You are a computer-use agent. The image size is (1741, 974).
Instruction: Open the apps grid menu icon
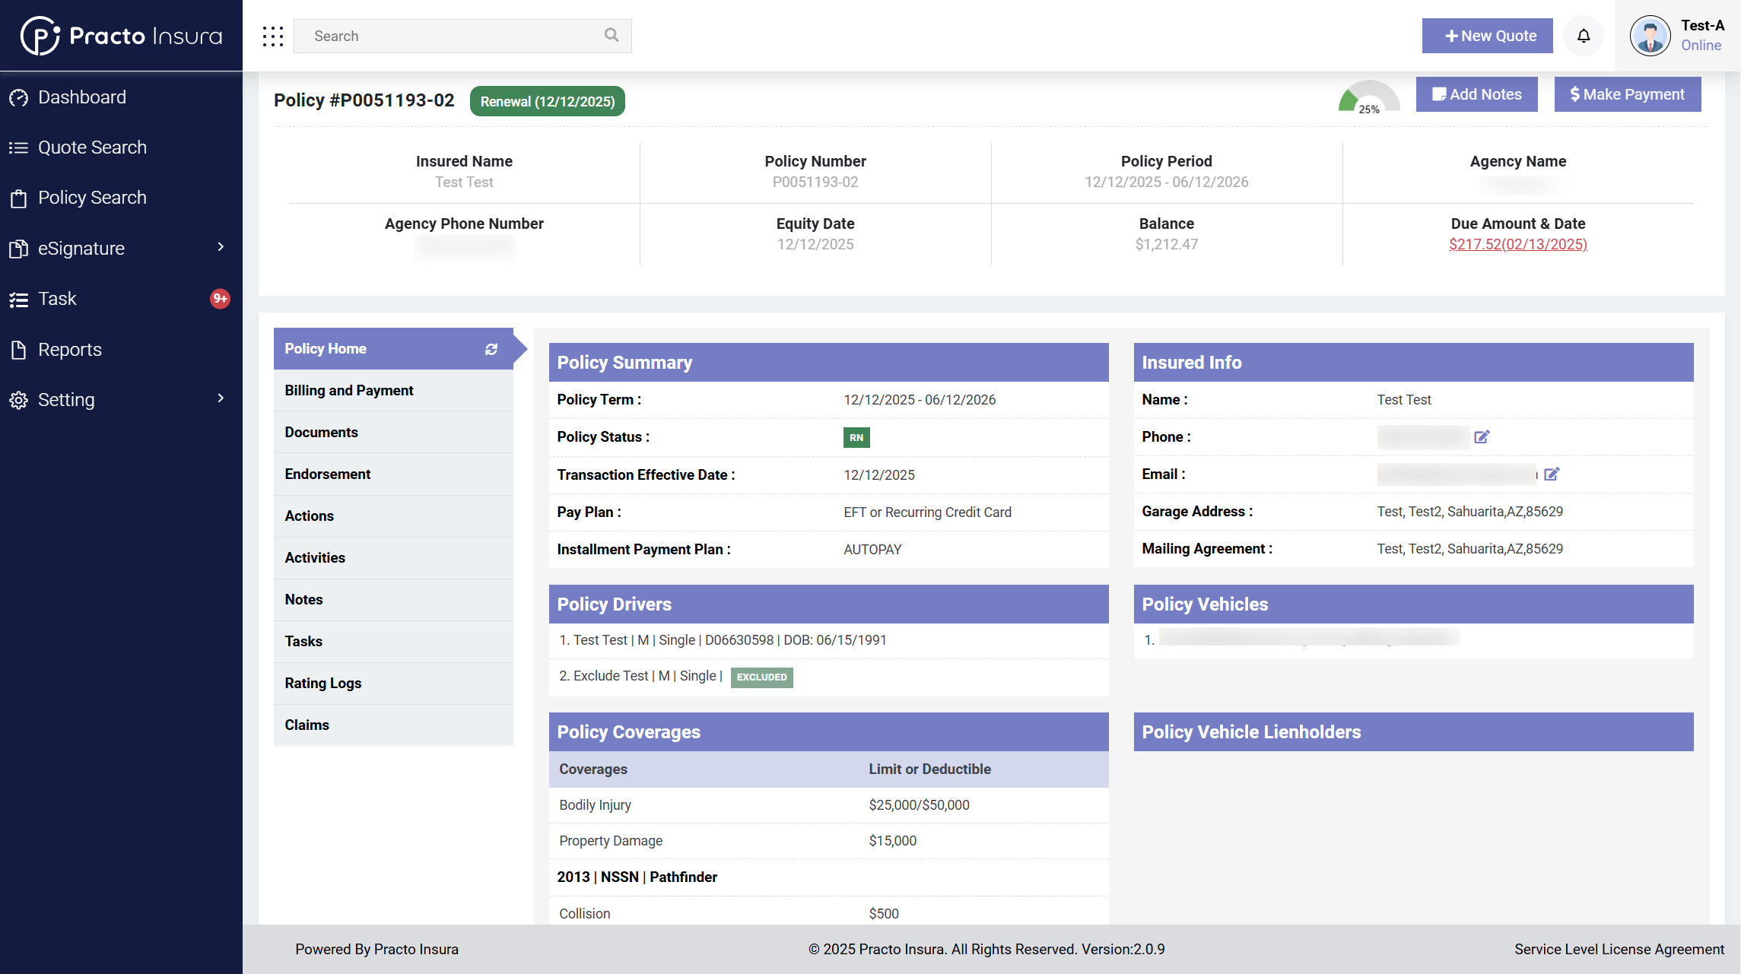(272, 36)
